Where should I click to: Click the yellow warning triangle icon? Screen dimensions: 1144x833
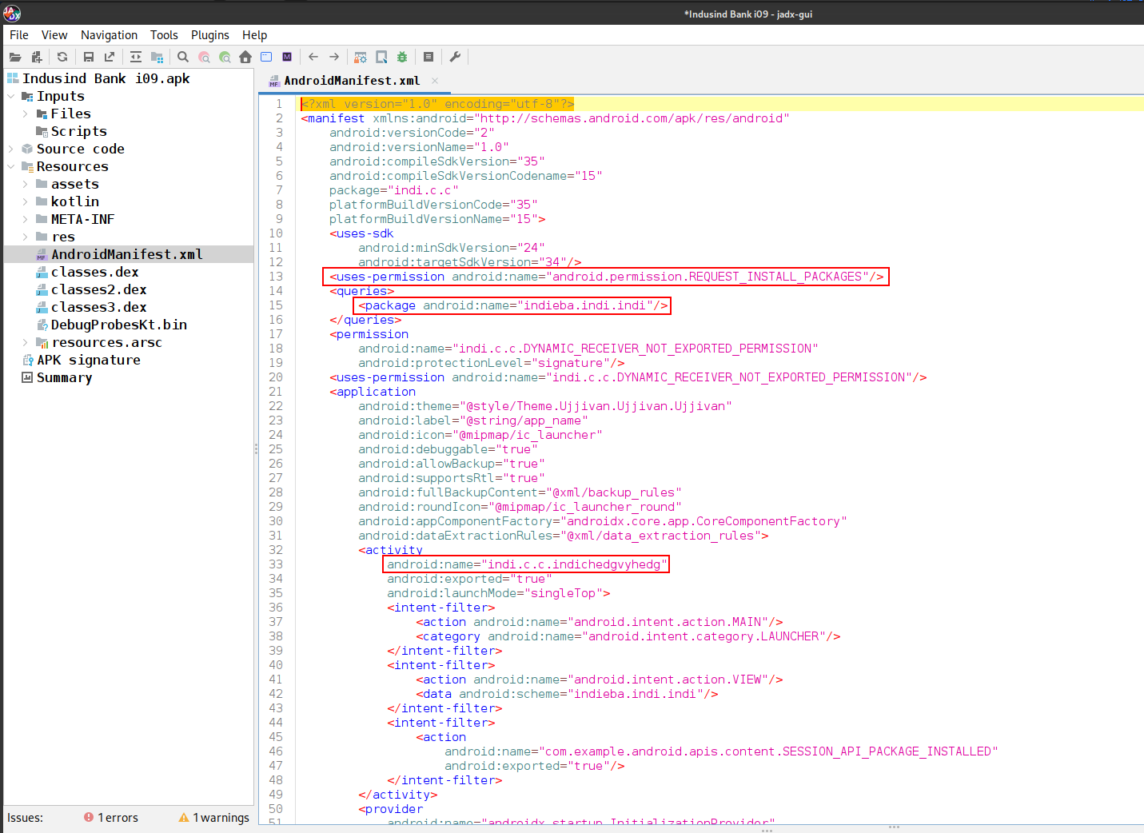(184, 817)
